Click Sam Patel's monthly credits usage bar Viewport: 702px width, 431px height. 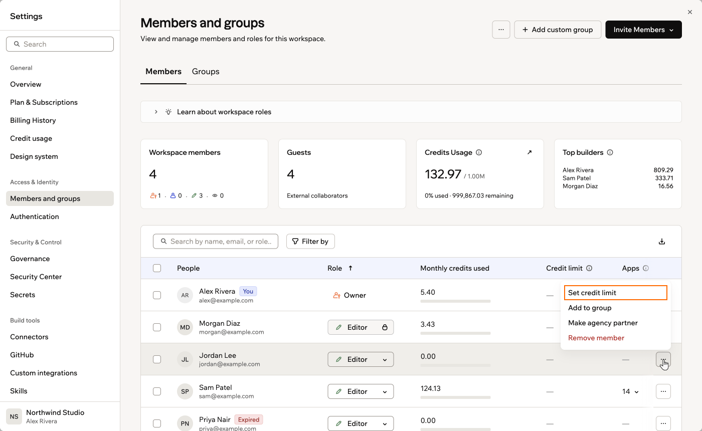[x=455, y=397]
